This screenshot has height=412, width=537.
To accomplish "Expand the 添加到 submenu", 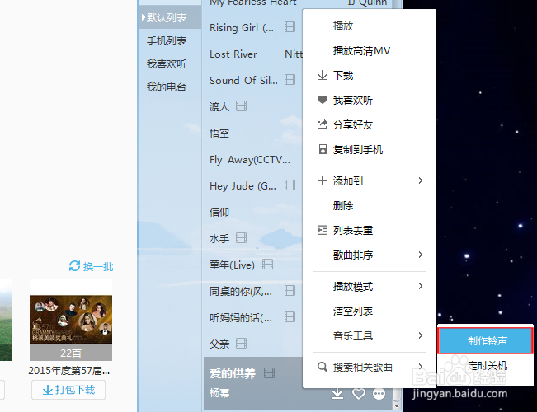I will pos(370,180).
